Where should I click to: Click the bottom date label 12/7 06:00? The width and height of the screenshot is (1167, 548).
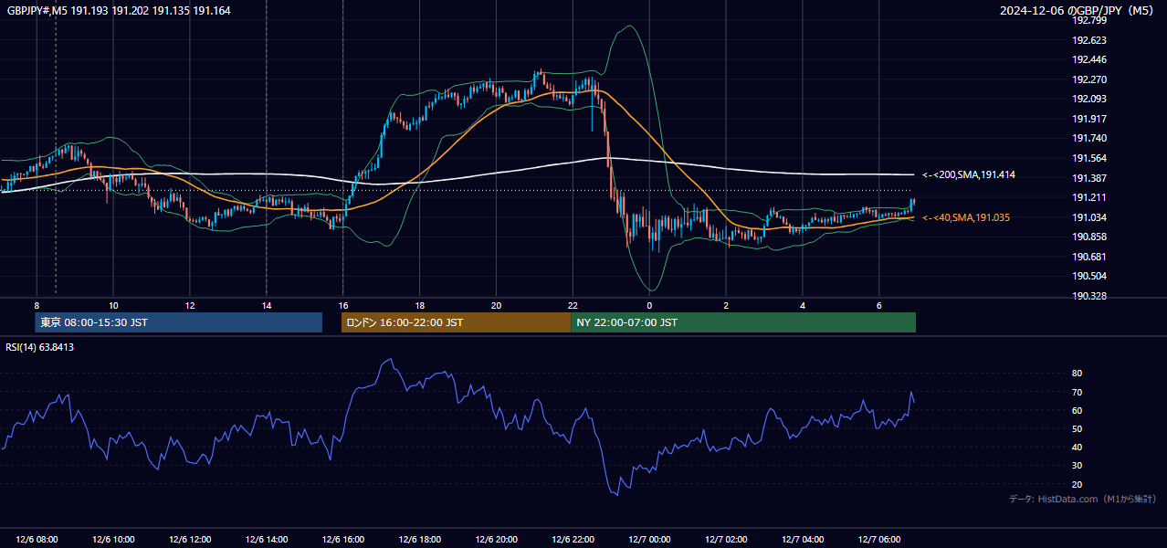tap(879, 539)
